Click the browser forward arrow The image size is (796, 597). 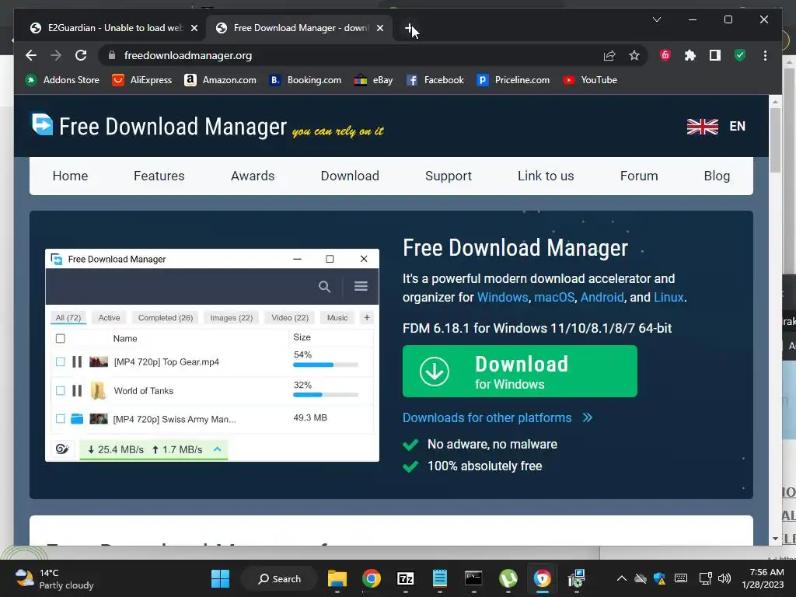[56, 55]
